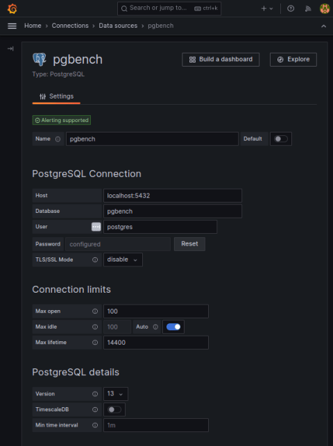Image resolution: width=333 pixels, height=446 pixels.
Task: Open the news feed RSS icon
Action: point(308,8)
